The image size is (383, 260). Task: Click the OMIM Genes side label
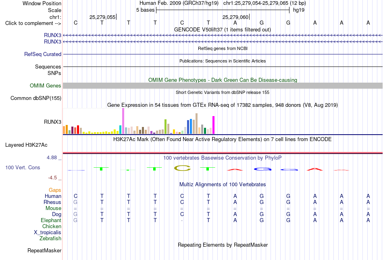click(46, 86)
